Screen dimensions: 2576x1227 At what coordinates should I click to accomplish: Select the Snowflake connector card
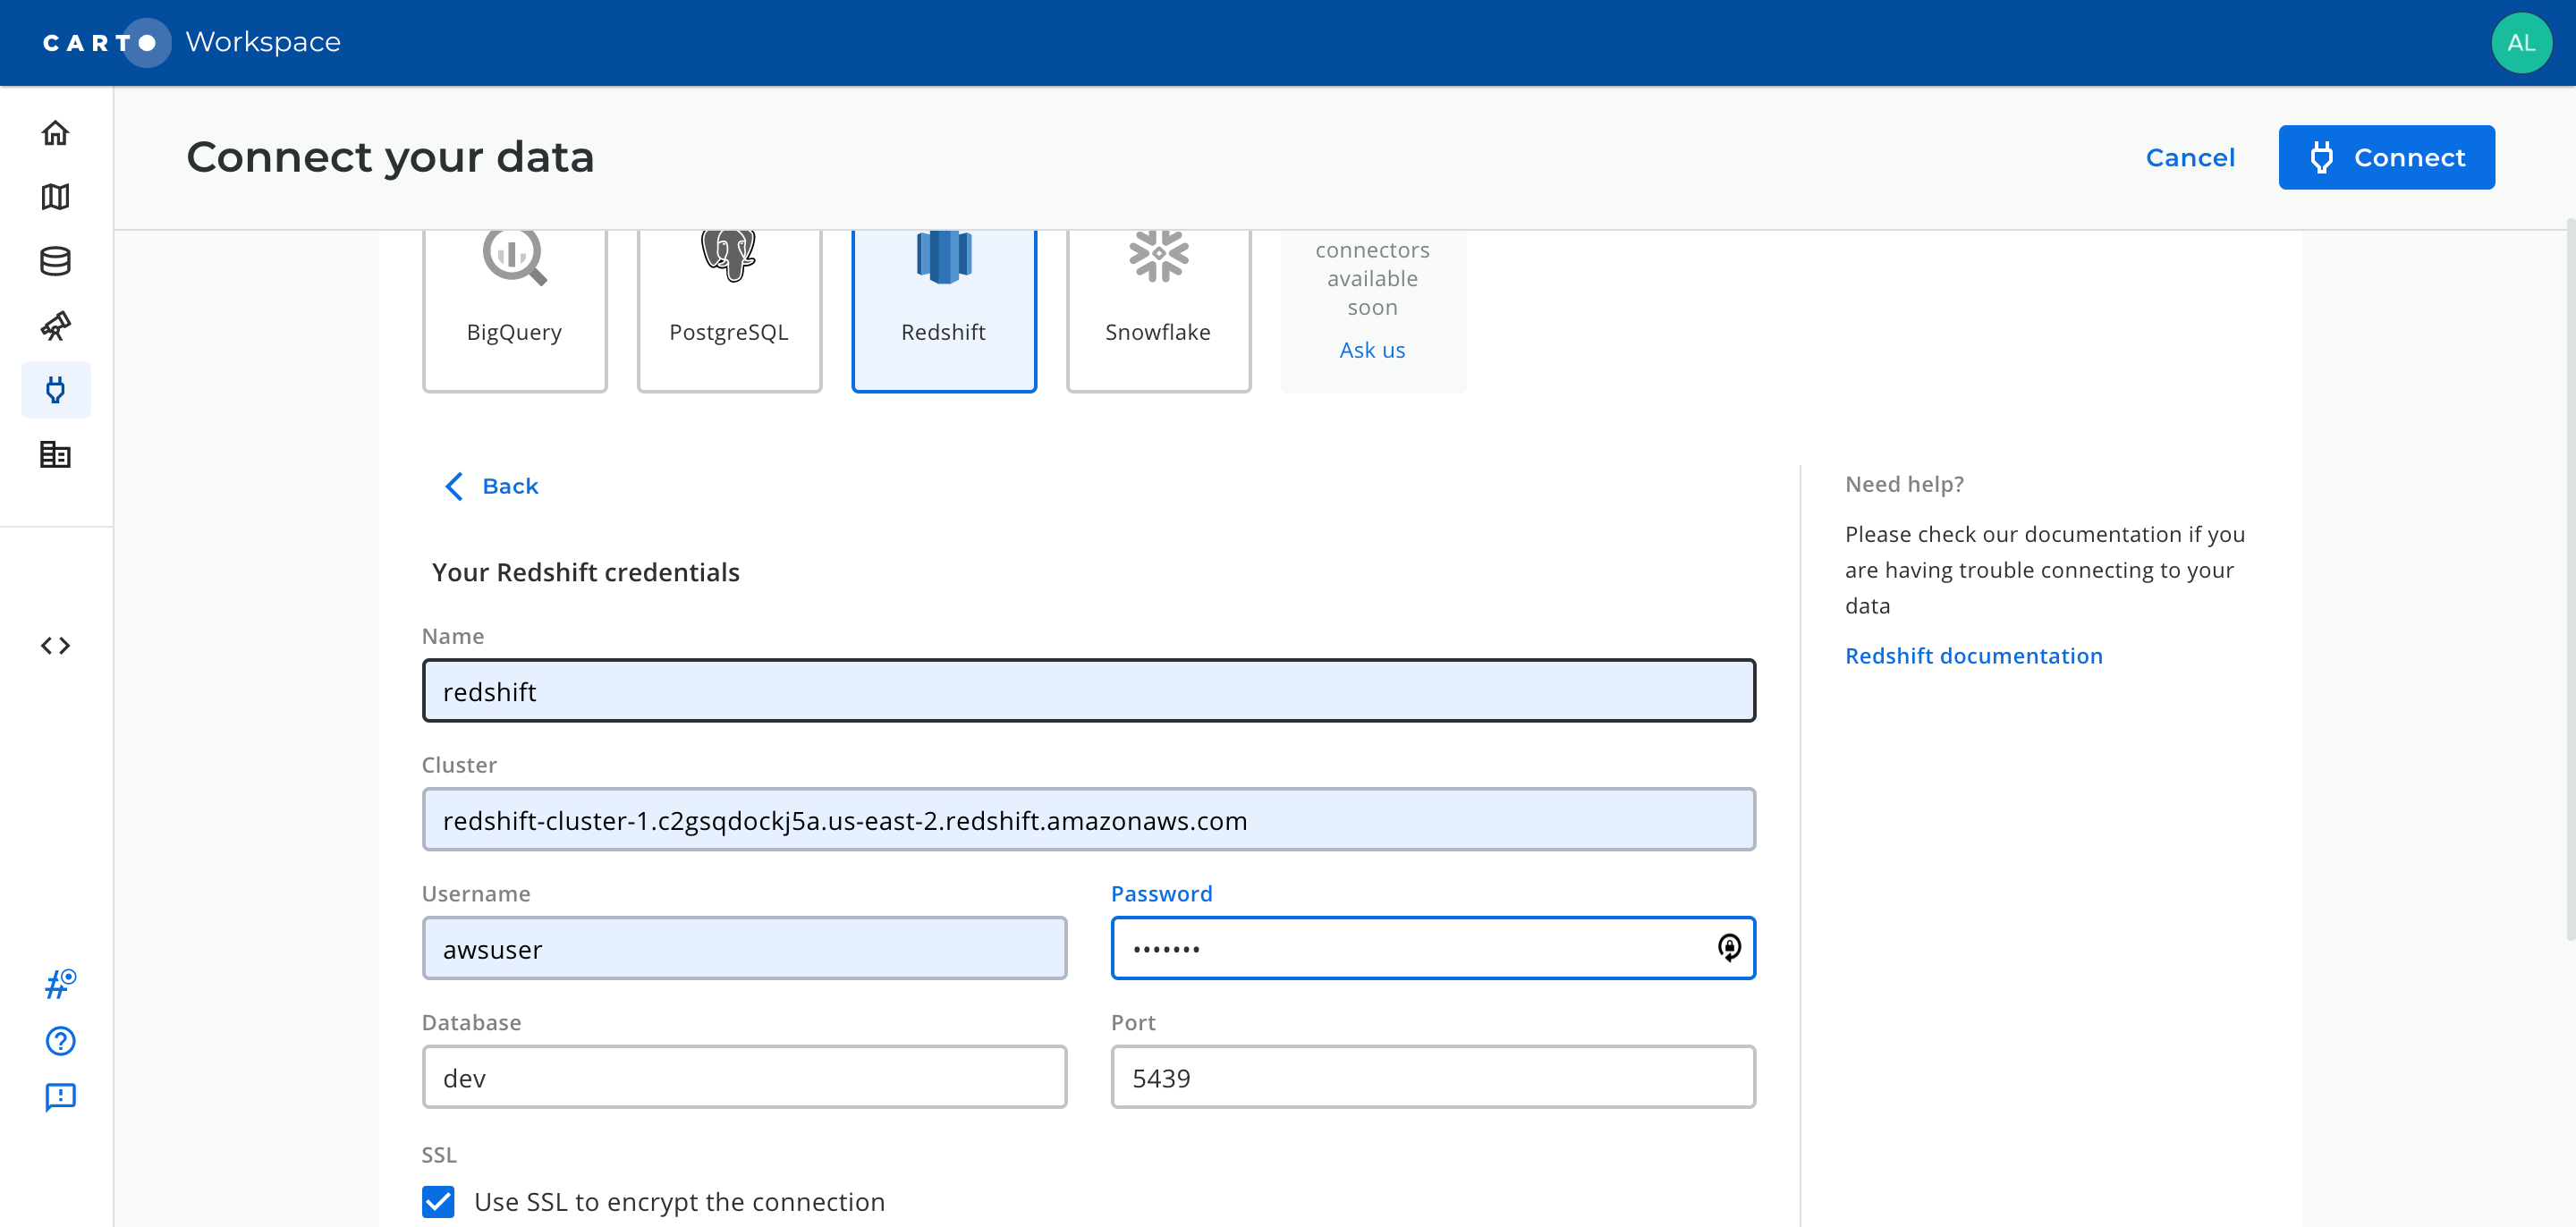point(1158,305)
